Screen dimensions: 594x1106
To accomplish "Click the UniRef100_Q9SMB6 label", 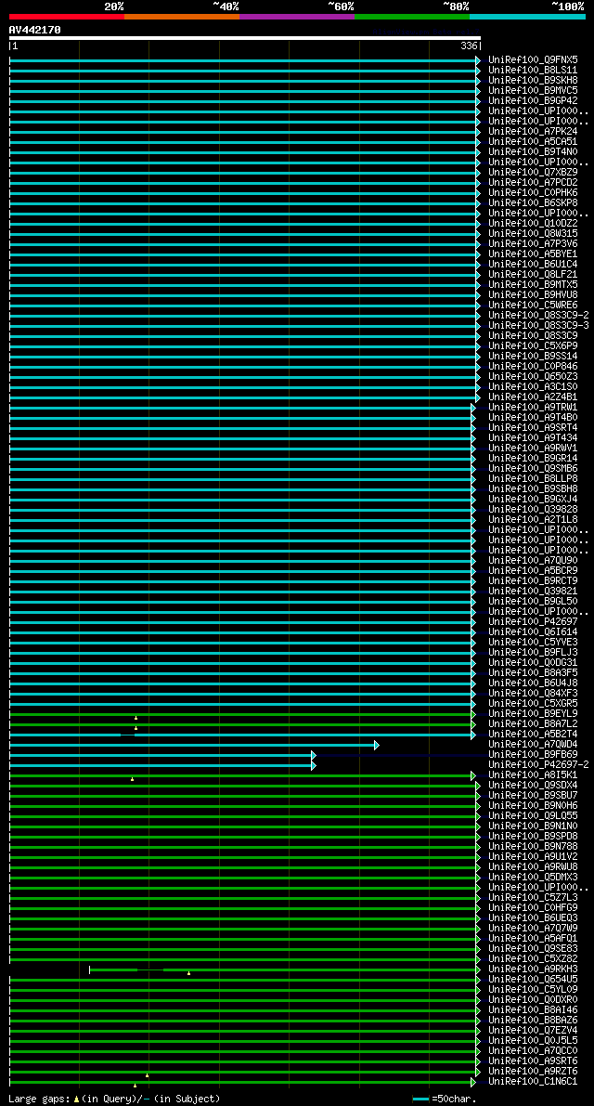I will 533,468.
